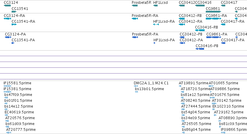The height and width of the screenshot is (134, 247).
Task: Click the AT09886.5prime label
Action: (x=225, y=89)
